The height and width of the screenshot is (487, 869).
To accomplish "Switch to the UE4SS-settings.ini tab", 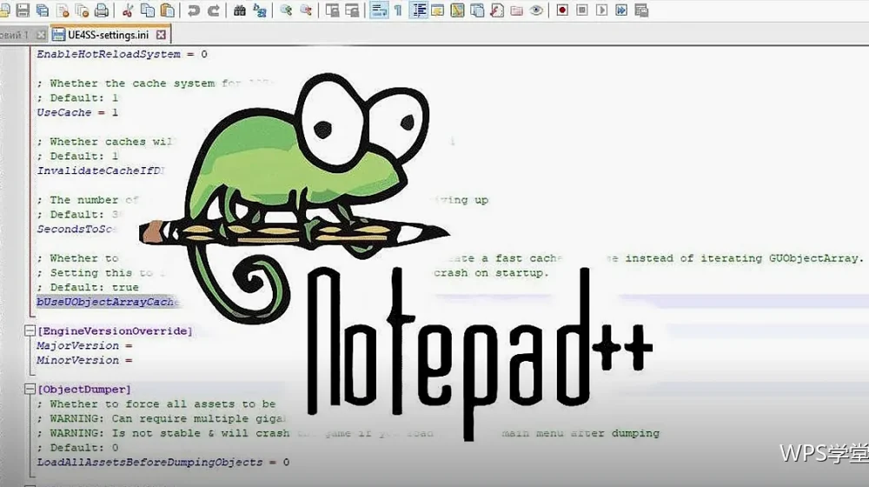I will [x=109, y=35].
